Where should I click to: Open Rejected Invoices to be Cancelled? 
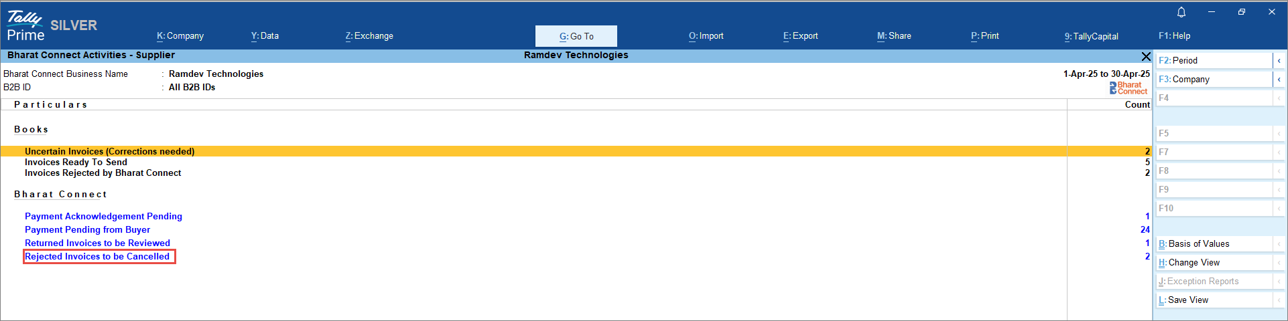[98, 257]
